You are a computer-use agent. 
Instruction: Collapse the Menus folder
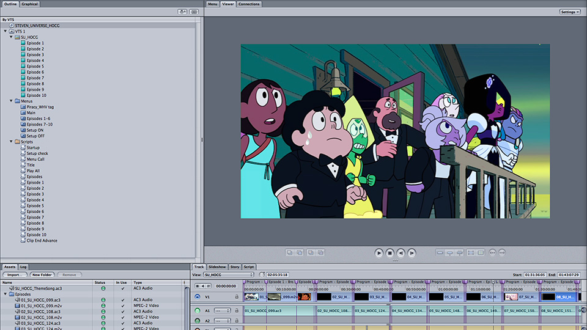click(x=11, y=101)
